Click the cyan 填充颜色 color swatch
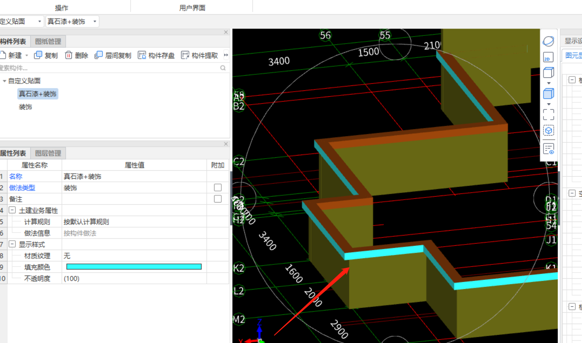The width and height of the screenshot is (582, 343). (134, 267)
